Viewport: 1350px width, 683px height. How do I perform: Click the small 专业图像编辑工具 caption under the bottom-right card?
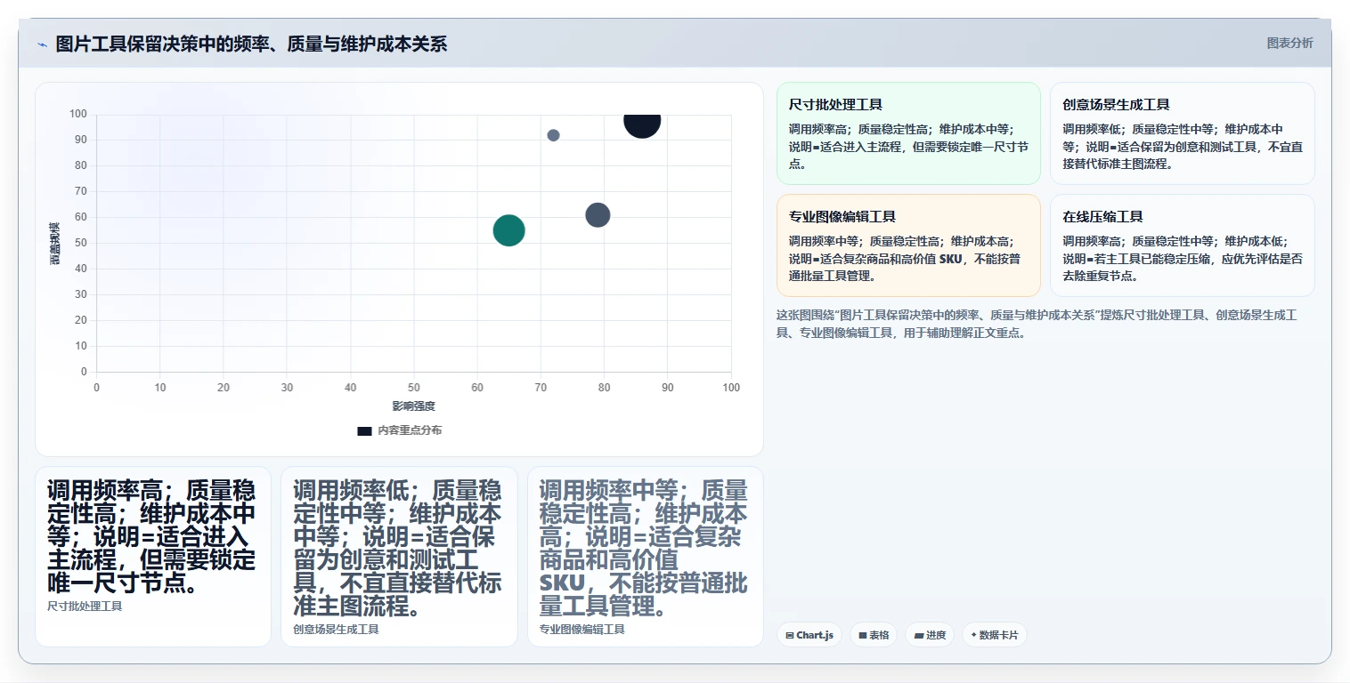[x=581, y=630]
